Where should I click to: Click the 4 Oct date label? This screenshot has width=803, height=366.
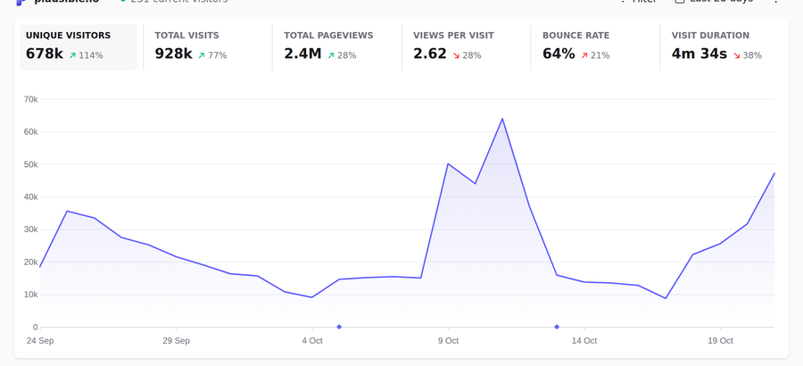point(312,341)
